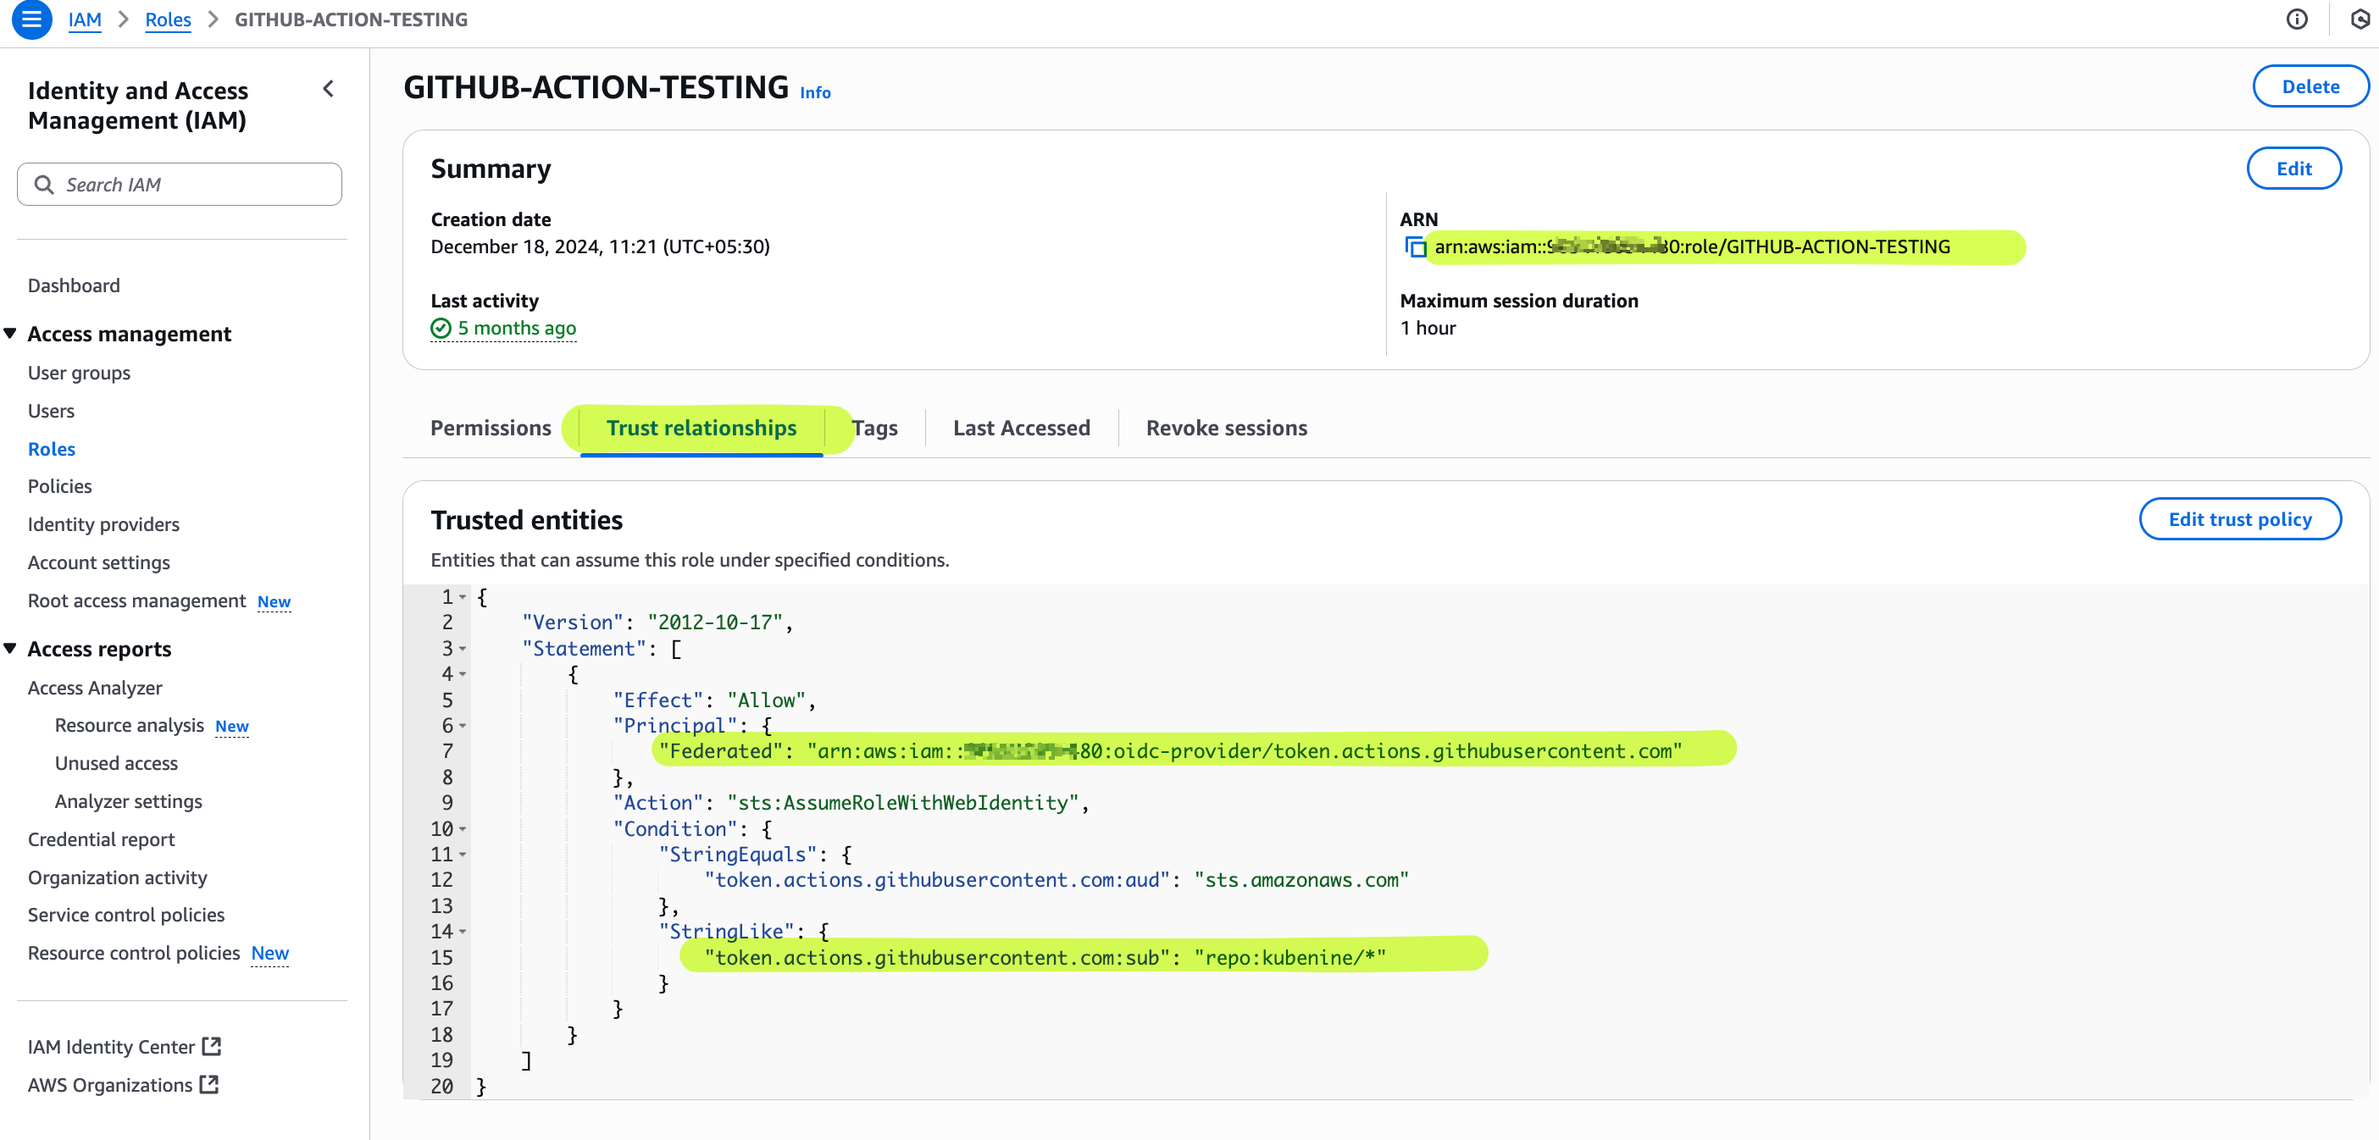Image resolution: width=2379 pixels, height=1140 pixels.
Task: Collapse the Statement array at line 3
Action: click(461, 648)
